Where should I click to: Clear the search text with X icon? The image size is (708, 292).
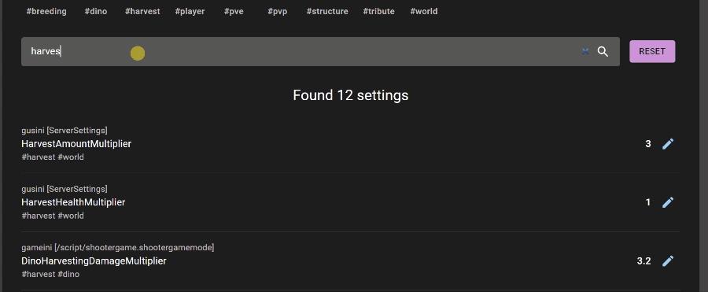point(585,51)
